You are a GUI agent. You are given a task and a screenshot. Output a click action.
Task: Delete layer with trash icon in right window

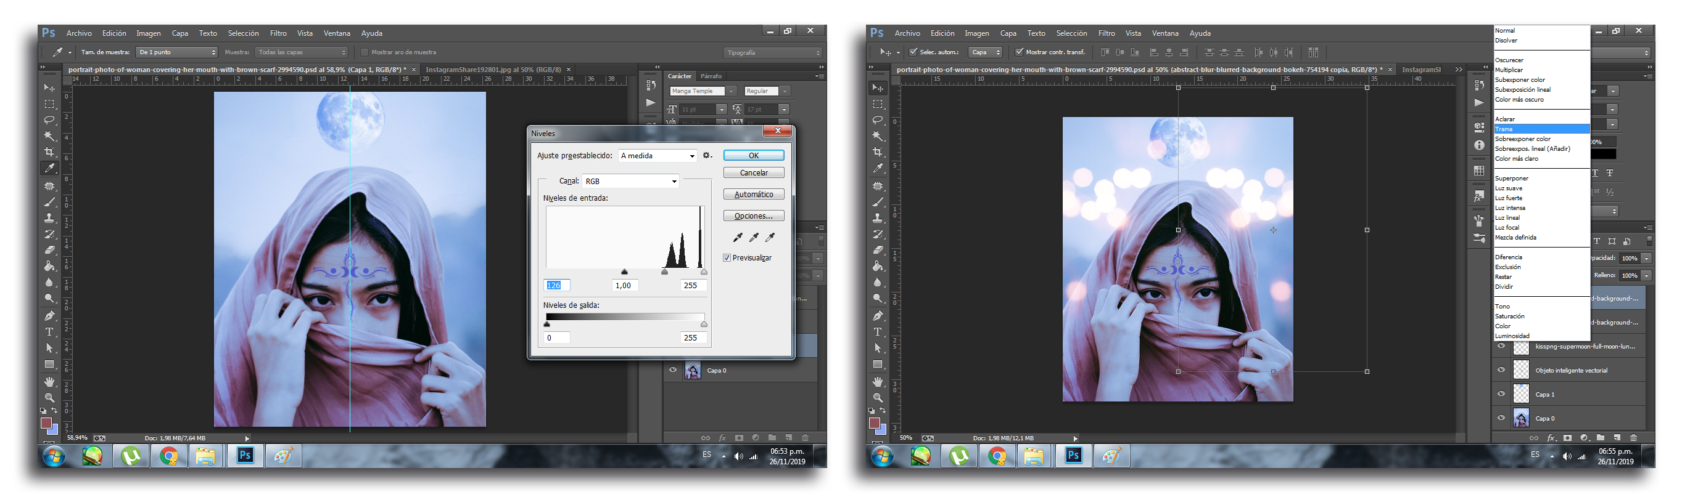click(1633, 438)
